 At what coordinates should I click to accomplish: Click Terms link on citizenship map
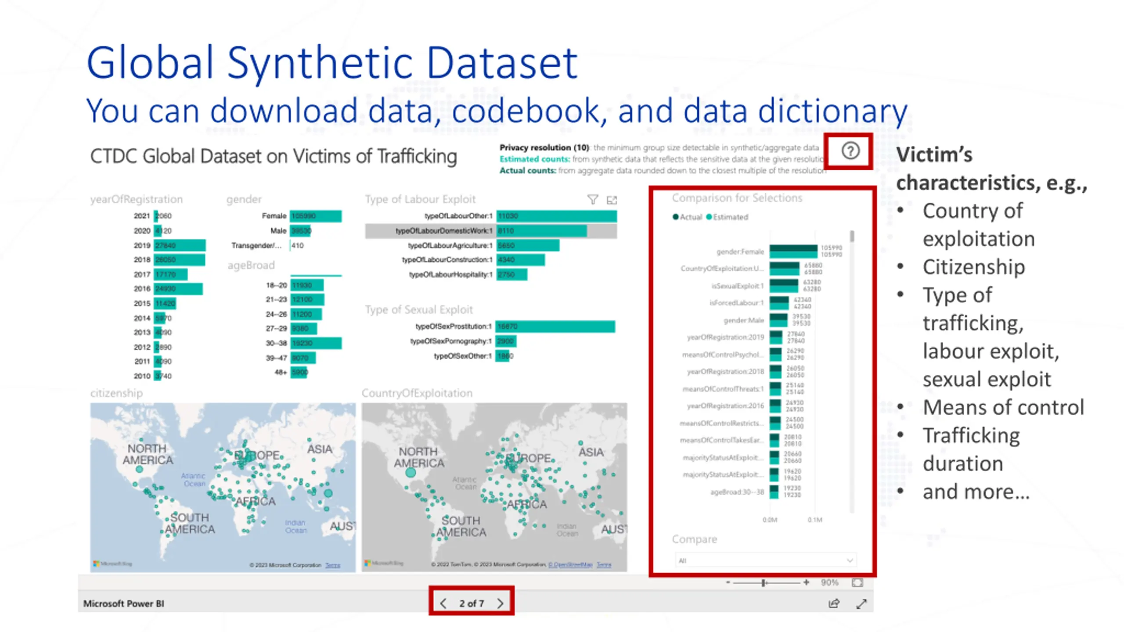(x=333, y=565)
